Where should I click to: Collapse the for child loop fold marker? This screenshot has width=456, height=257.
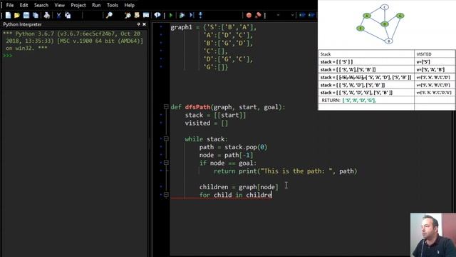coord(166,195)
